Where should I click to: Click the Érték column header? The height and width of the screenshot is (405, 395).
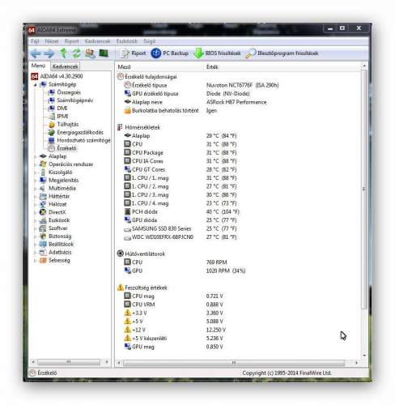(x=282, y=67)
